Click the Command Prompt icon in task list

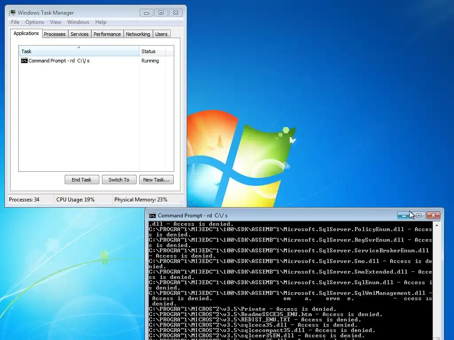(24, 61)
